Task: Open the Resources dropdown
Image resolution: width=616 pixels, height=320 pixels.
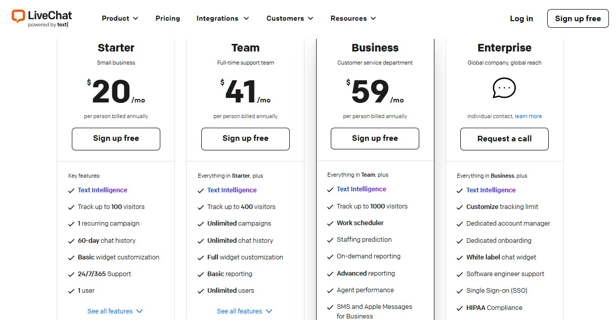Action: pyautogui.click(x=353, y=18)
